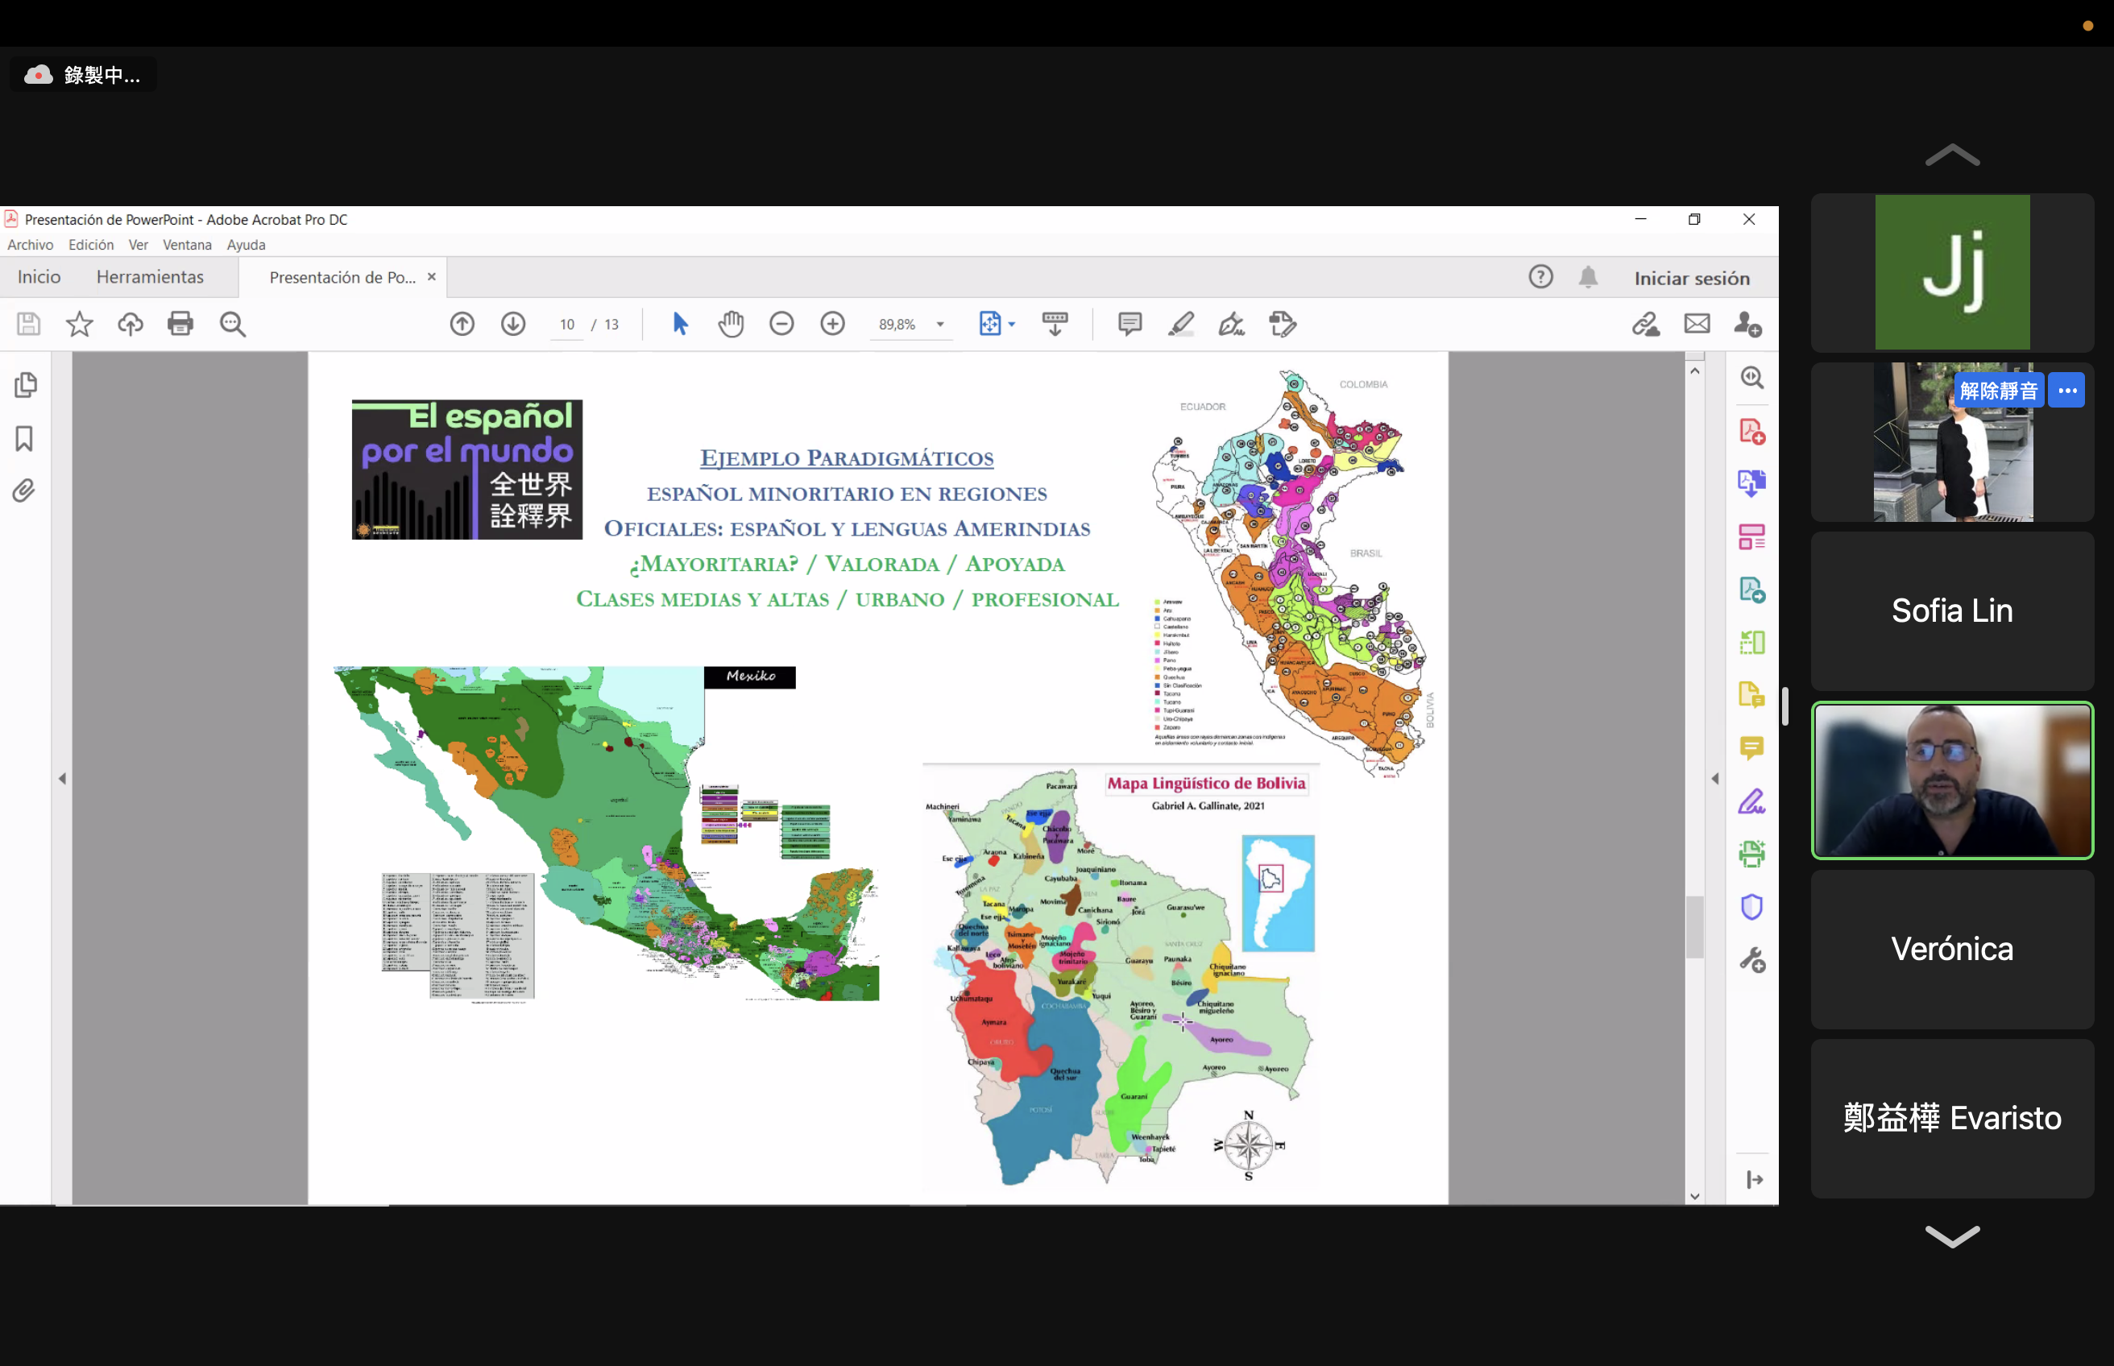Activate the Hand pan tool
This screenshot has width=2114, height=1366.
pos(731,324)
